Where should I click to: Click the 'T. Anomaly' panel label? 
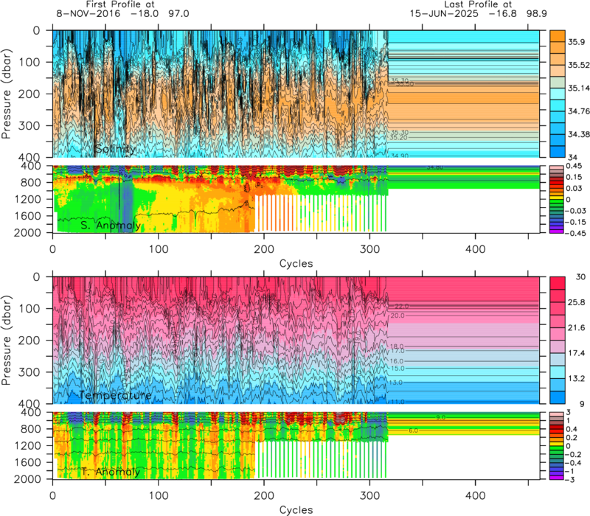111,472
